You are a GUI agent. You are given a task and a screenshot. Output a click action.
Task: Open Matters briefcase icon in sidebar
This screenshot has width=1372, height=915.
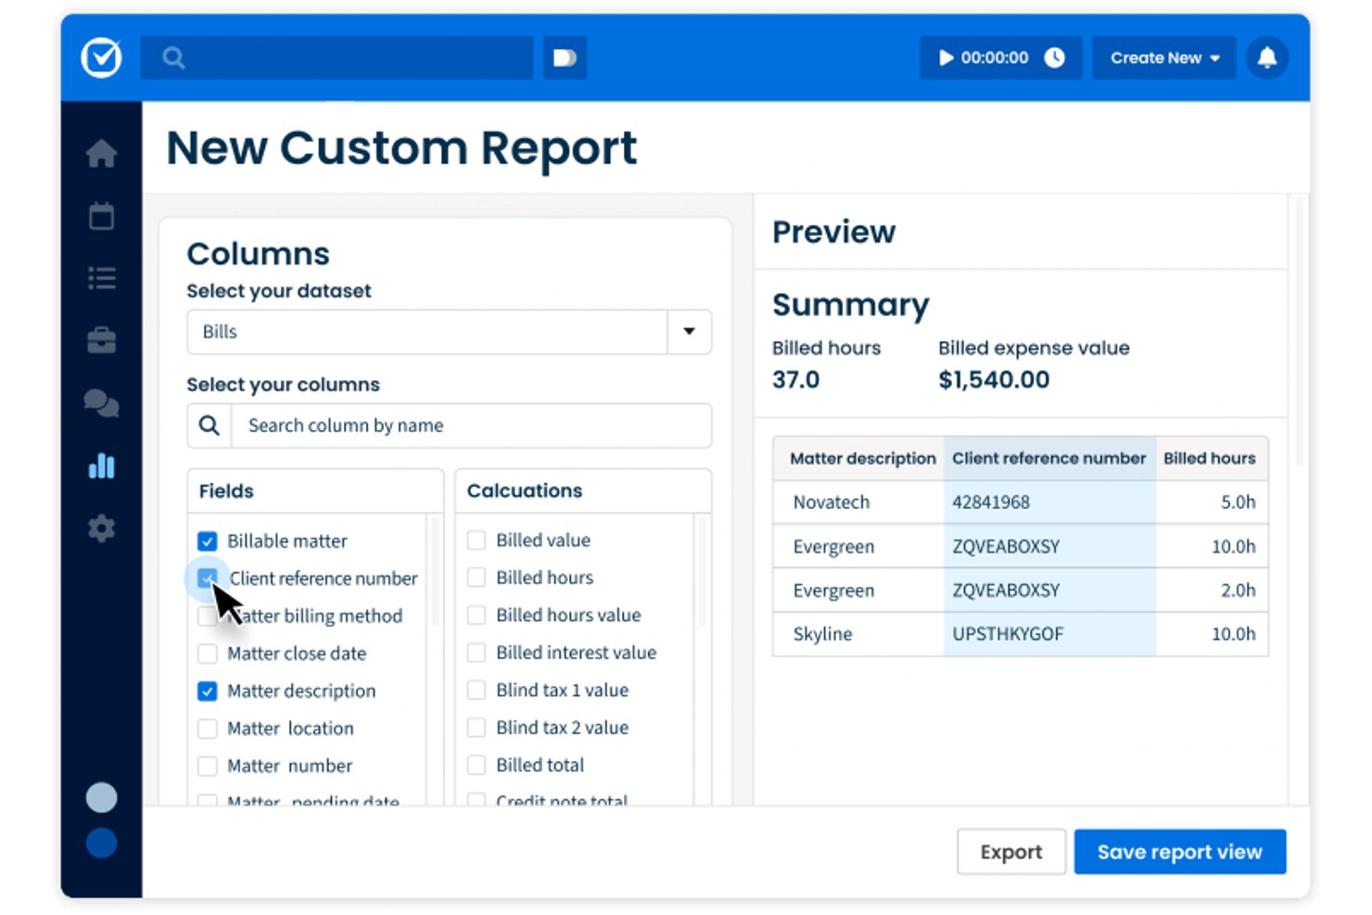coord(102,340)
